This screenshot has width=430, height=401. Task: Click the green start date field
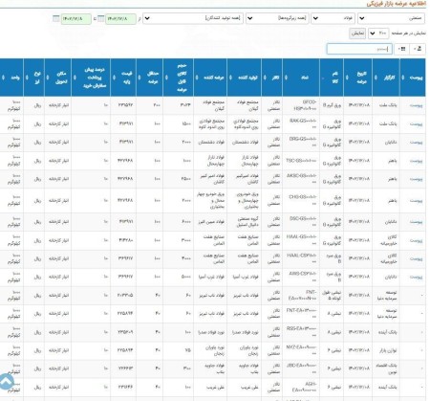pos(120,19)
